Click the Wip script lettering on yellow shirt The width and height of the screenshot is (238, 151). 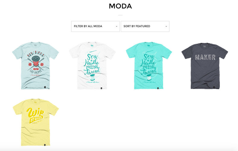[x=35, y=113]
